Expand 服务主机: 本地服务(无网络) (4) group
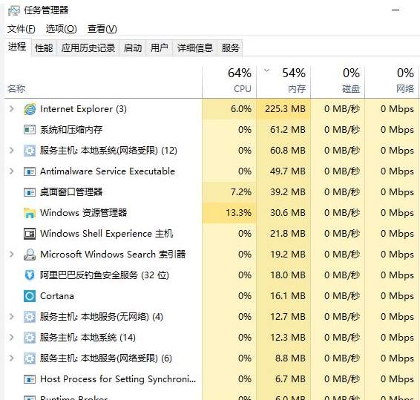The width and height of the screenshot is (420, 400). pos(12,316)
